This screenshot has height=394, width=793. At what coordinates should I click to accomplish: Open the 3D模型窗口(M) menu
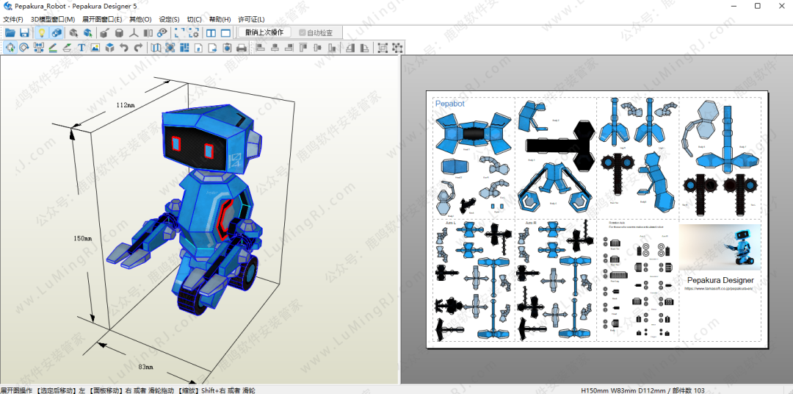point(52,19)
